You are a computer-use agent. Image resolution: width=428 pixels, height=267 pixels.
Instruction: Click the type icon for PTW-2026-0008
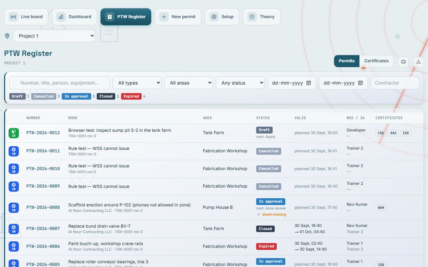14,208
